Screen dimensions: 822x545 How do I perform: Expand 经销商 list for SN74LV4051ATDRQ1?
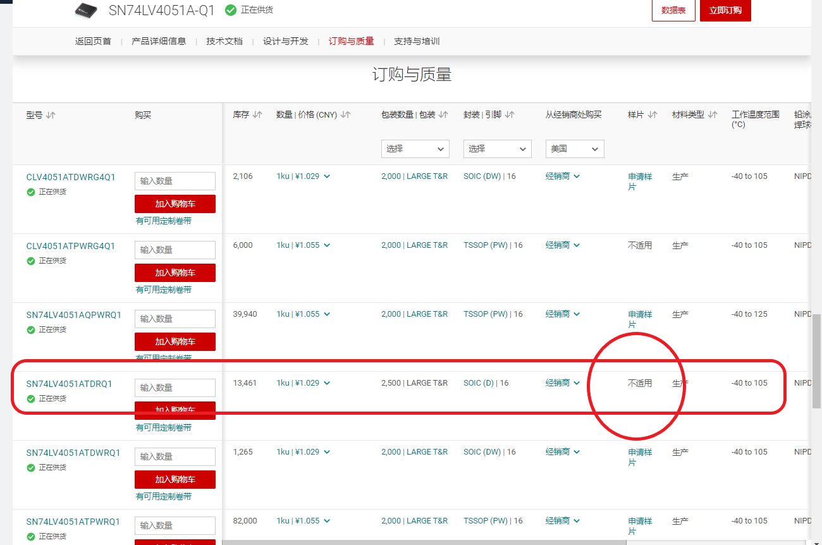coord(563,383)
